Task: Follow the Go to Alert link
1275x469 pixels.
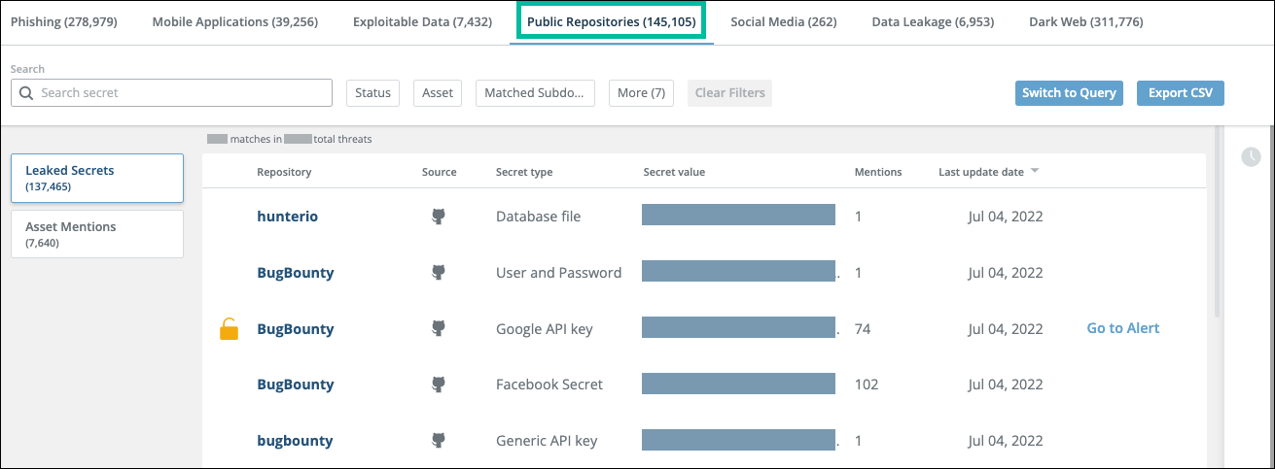Action: click(1122, 328)
